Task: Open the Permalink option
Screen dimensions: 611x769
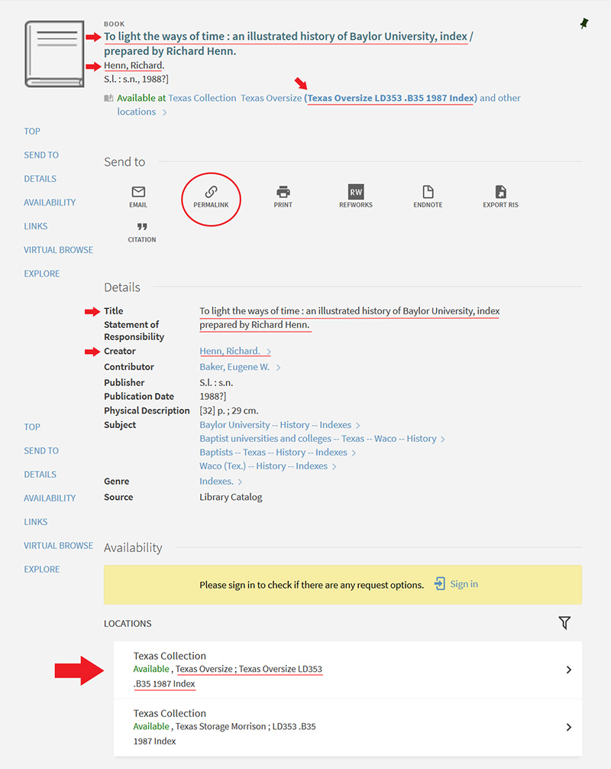Action: click(211, 196)
